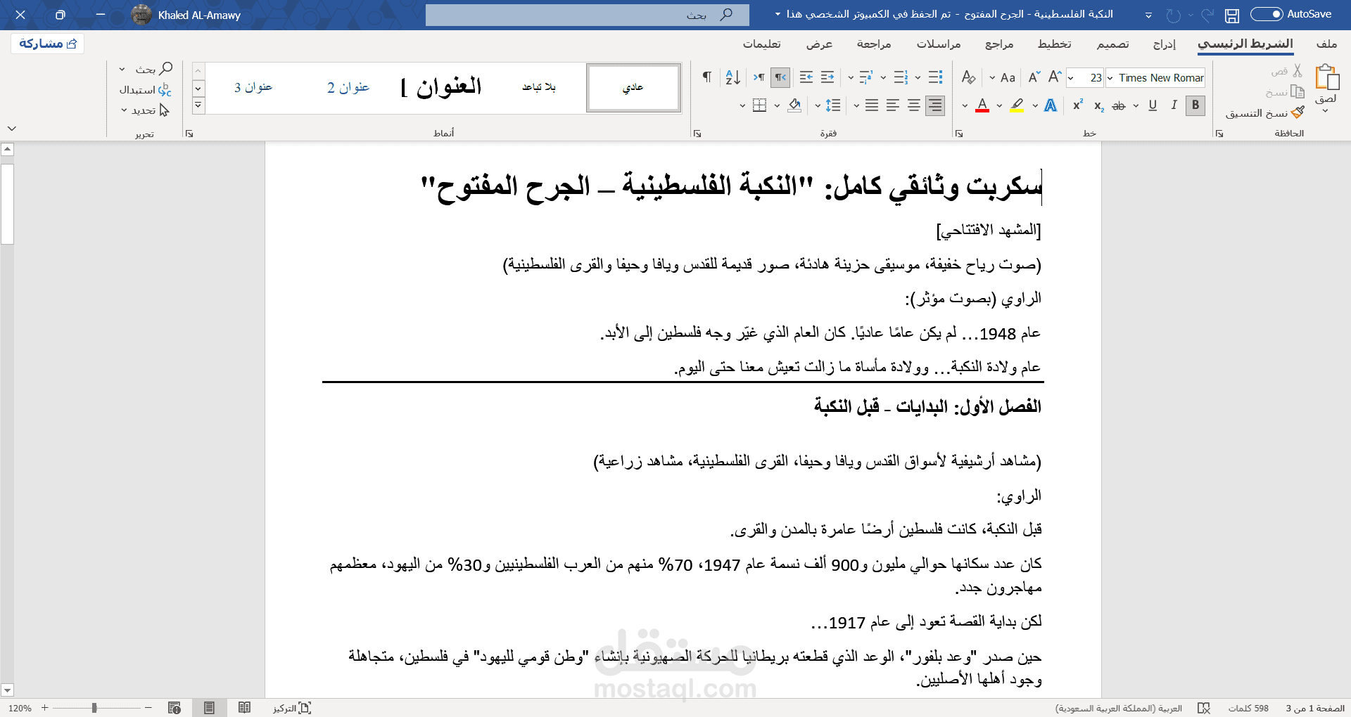Open the blue Text Effects A icon

point(1051,105)
